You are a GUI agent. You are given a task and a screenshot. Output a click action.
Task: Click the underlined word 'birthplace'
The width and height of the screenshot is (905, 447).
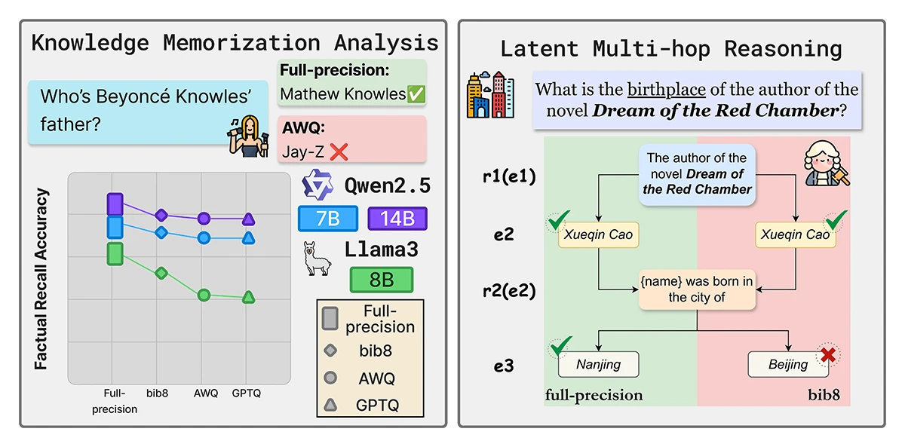[666, 90]
